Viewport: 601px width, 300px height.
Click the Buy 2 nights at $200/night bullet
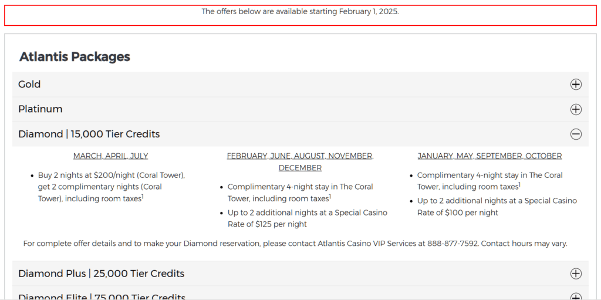pos(112,187)
